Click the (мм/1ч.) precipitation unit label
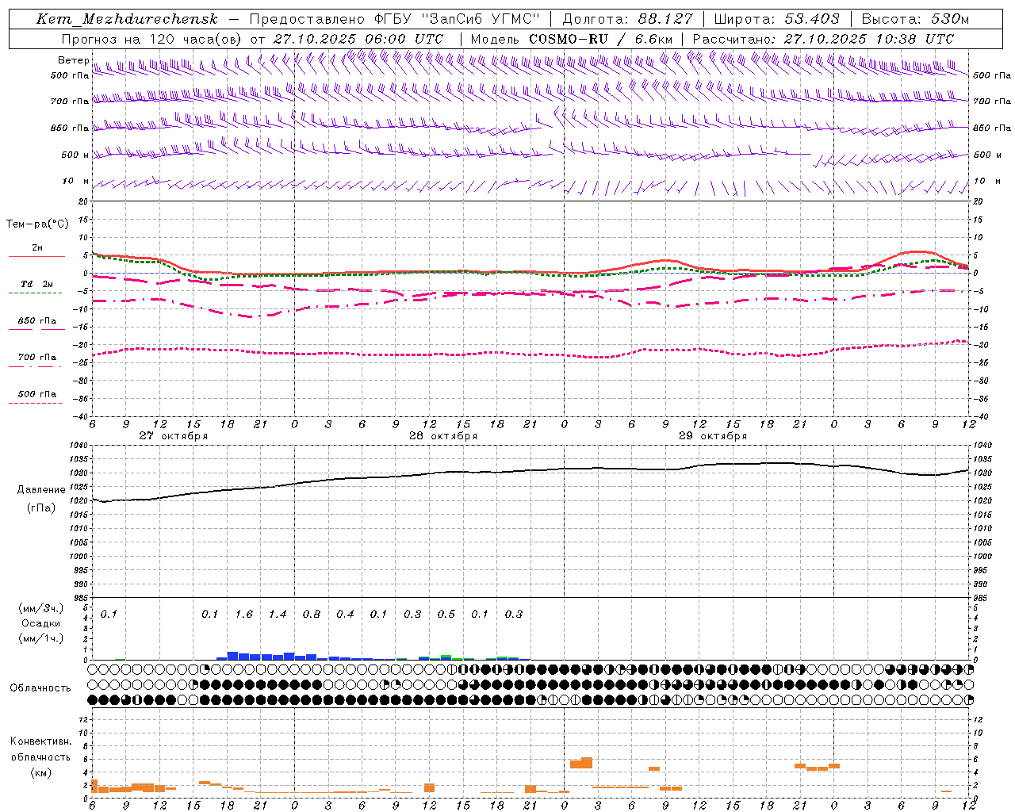 click(41, 638)
